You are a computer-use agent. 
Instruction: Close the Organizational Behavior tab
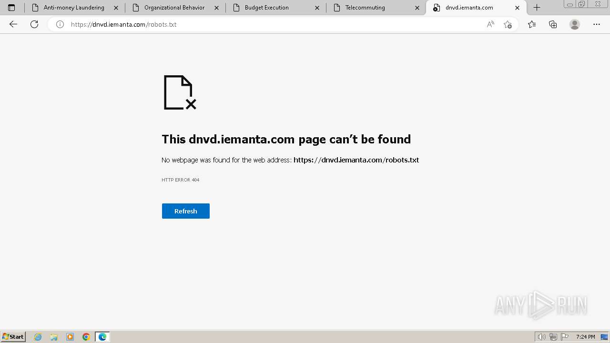tap(216, 8)
